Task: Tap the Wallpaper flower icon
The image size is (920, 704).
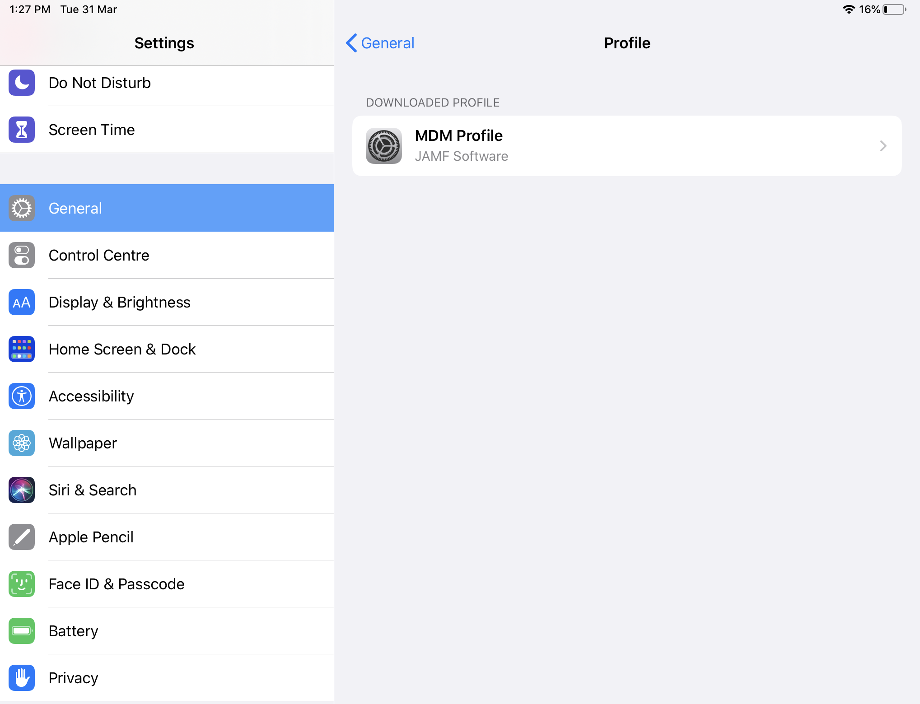Action: 22,443
